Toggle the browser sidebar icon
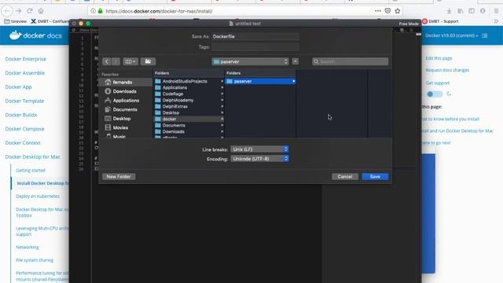 coord(472,11)
